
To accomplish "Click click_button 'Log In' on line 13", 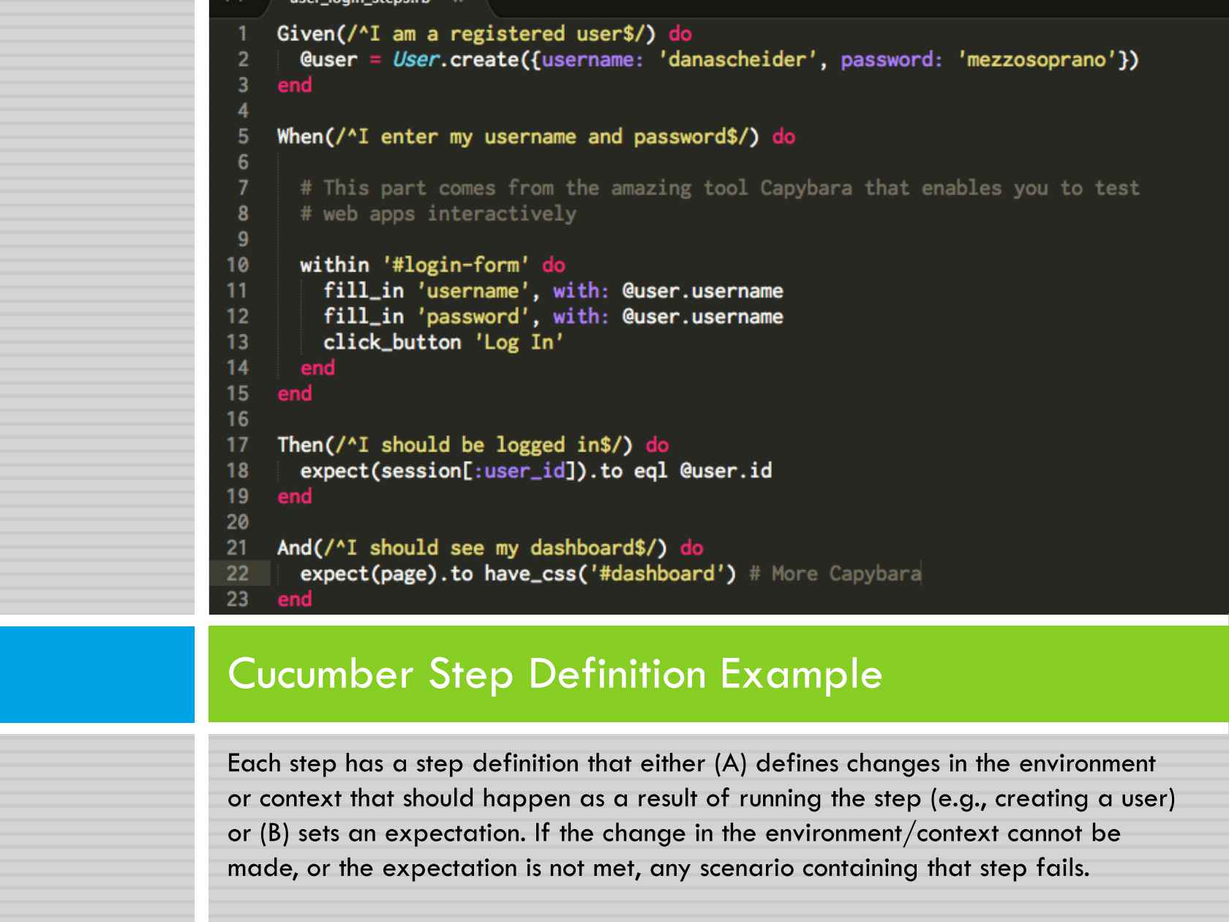I will pos(443,342).
